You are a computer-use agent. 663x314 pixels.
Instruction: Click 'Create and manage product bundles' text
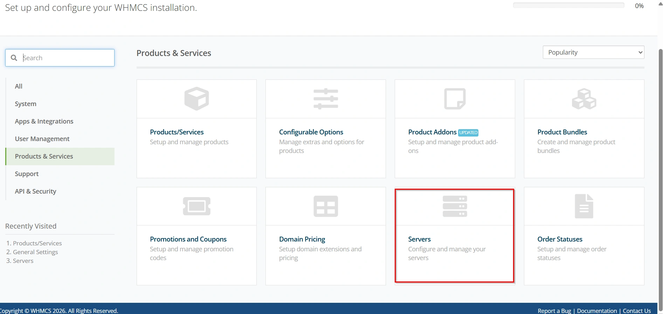pyautogui.click(x=576, y=146)
